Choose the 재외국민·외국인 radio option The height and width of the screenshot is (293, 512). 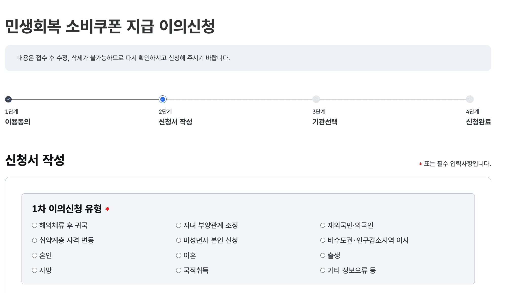point(323,225)
